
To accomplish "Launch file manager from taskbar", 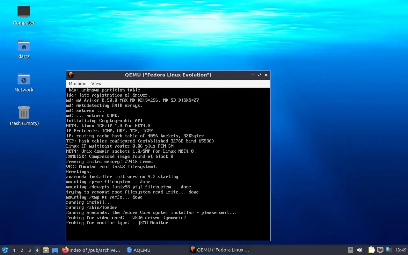I will [x=46, y=250].
